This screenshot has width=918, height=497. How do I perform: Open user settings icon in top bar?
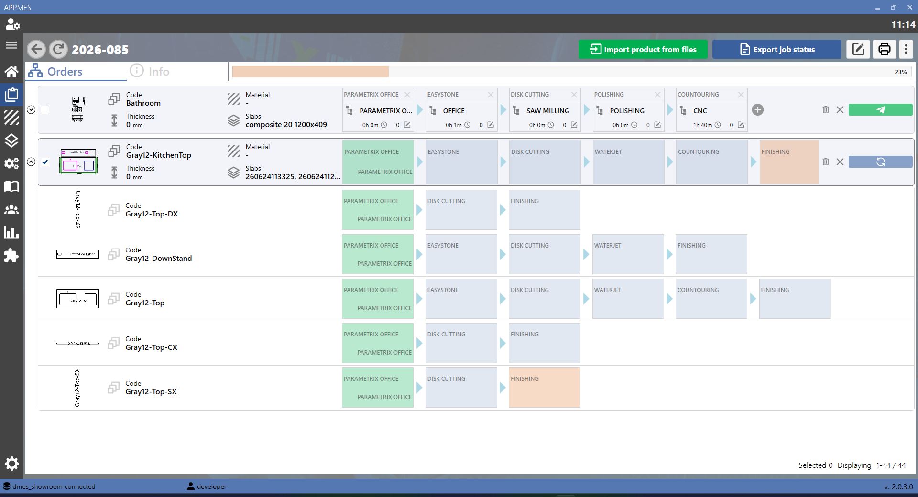pyautogui.click(x=12, y=24)
